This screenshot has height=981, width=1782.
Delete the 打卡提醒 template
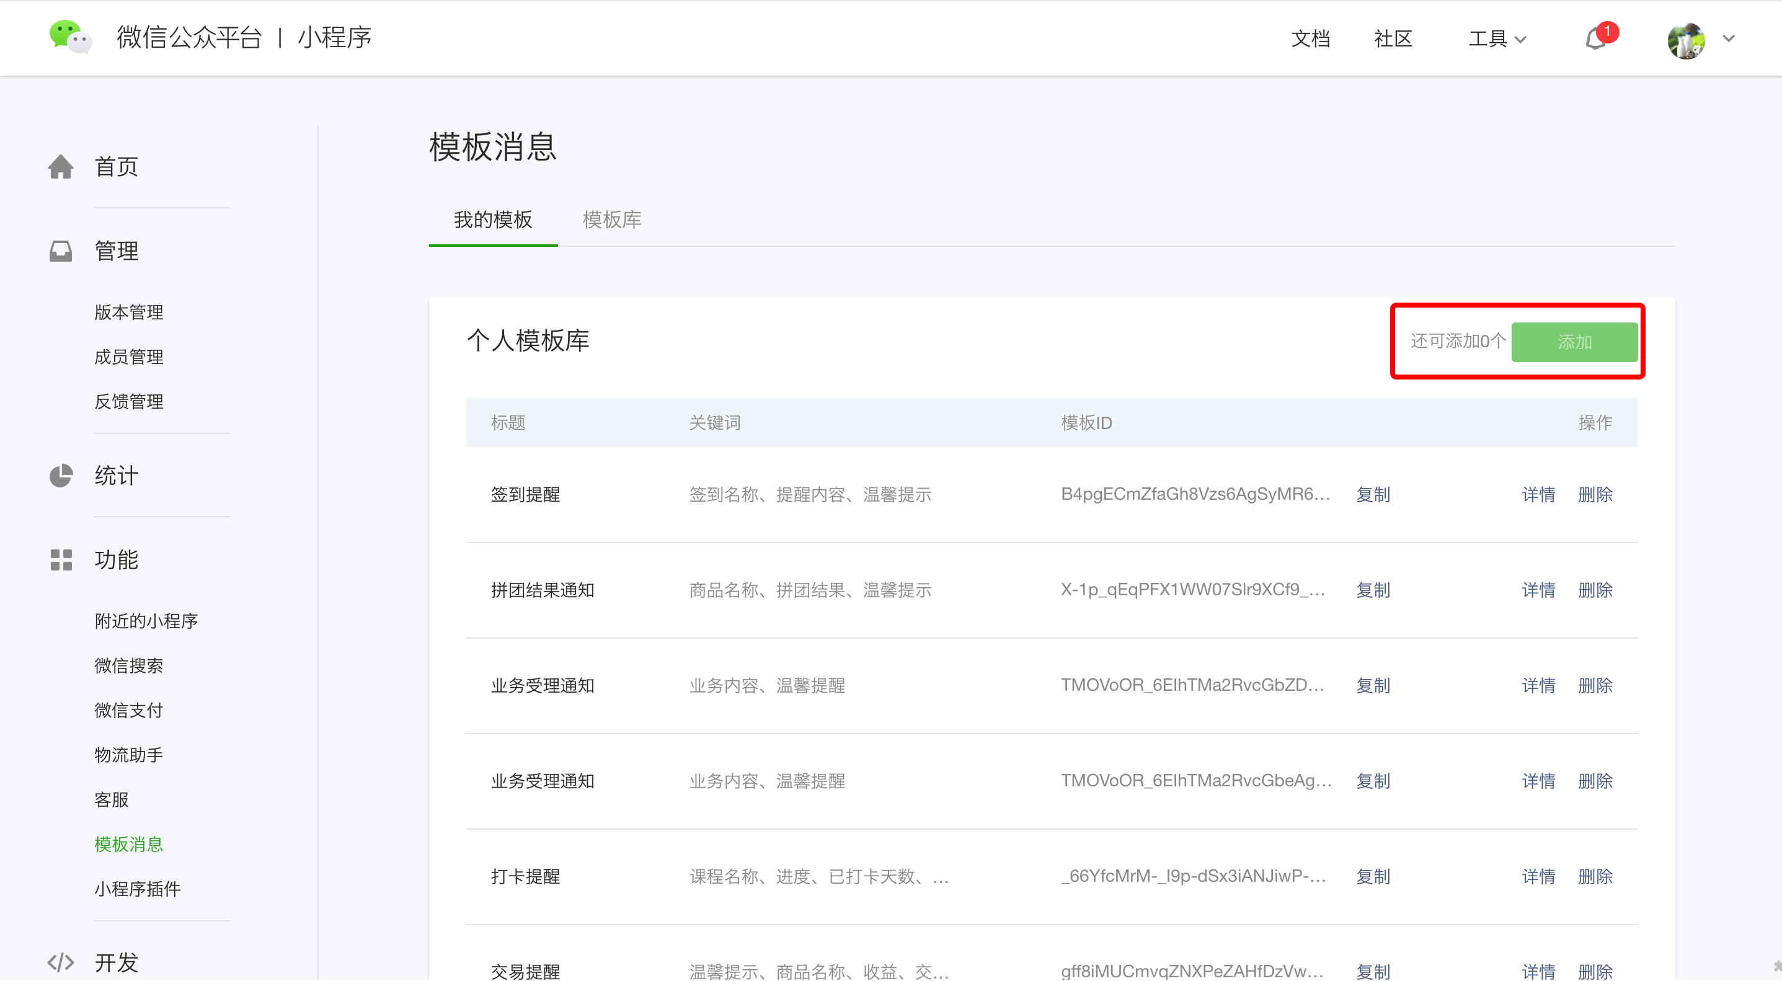[1595, 877]
